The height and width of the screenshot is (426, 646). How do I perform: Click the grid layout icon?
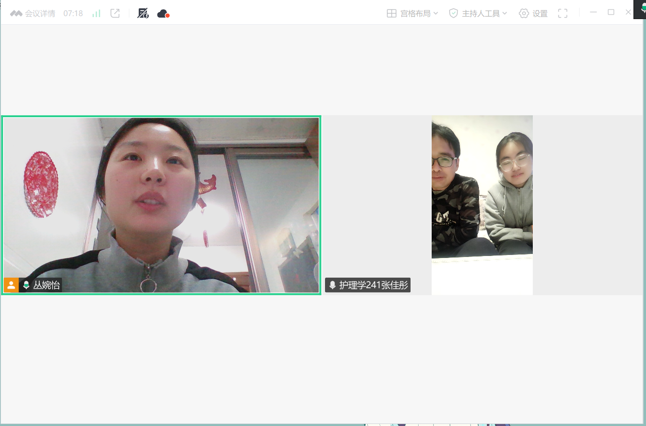tap(391, 14)
